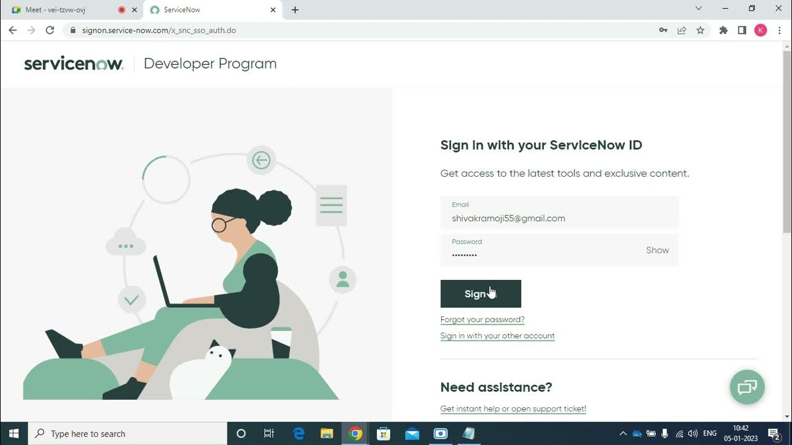
Task: Click the Sign in with your other account link
Action: pyautogui.click(x=497, y=336)
